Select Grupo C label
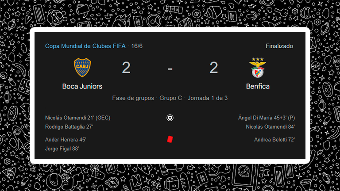 click(170, 98)
